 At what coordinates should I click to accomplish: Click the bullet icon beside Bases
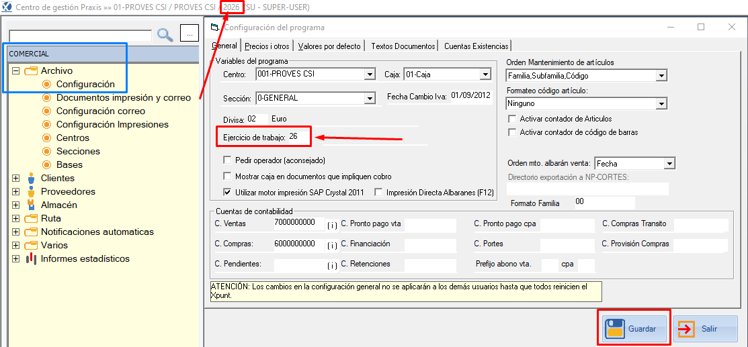pos(46,164)
